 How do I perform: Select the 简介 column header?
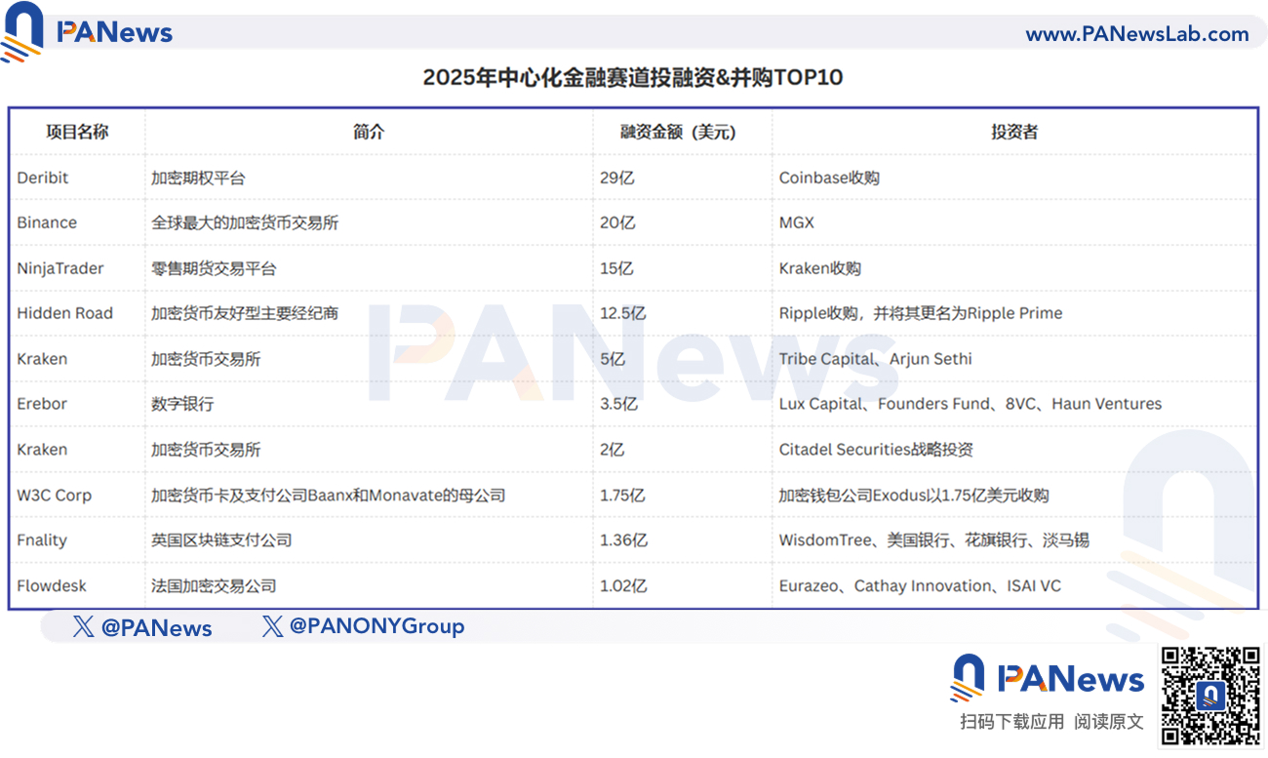pyautogui.click(x=369, y=132)
